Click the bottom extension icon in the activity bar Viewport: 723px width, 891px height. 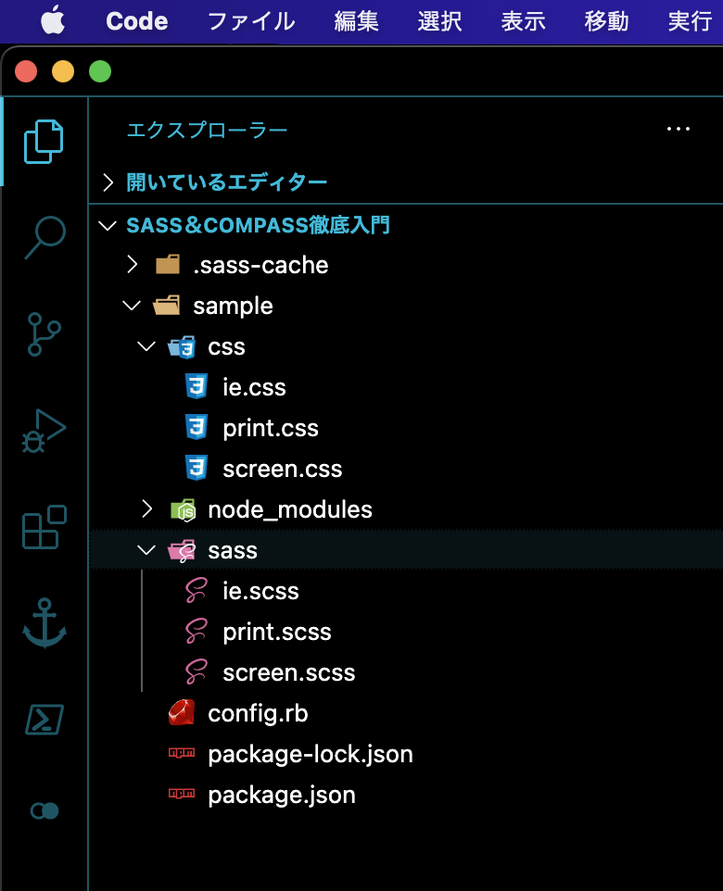point(43,811)
